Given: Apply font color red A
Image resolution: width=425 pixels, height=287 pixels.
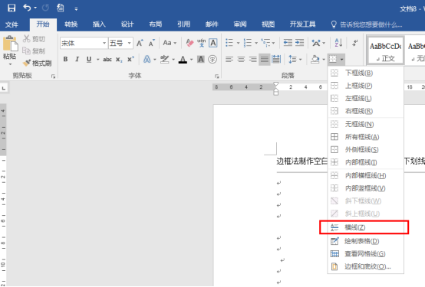Looking at the screenshot, I should 183,59.
